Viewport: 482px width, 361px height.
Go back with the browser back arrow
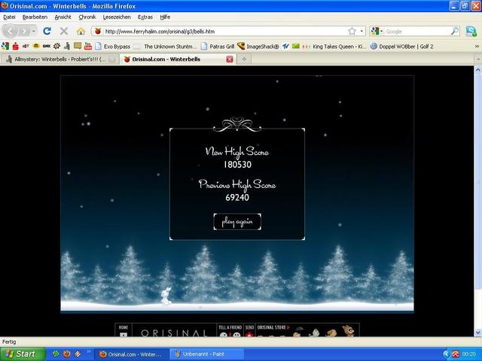(x=10, y=31)
